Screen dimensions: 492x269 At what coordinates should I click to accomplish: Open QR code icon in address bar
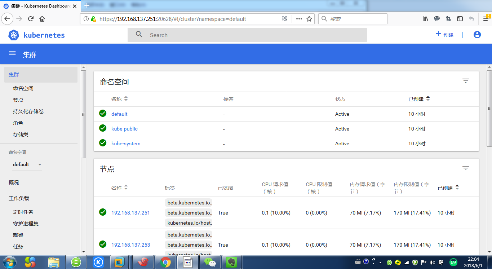tap(284, 19)
